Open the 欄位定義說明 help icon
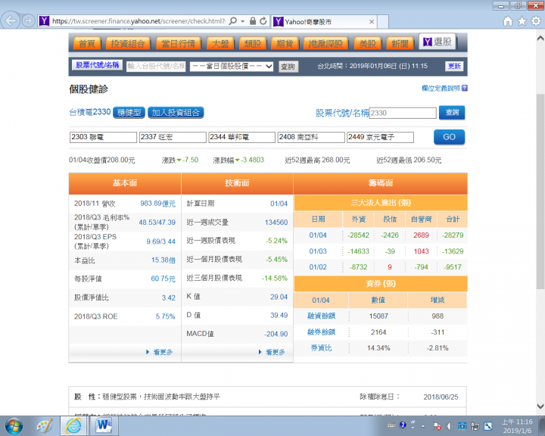The width and height of the screenshot is (545, 436). coord(464,88)
